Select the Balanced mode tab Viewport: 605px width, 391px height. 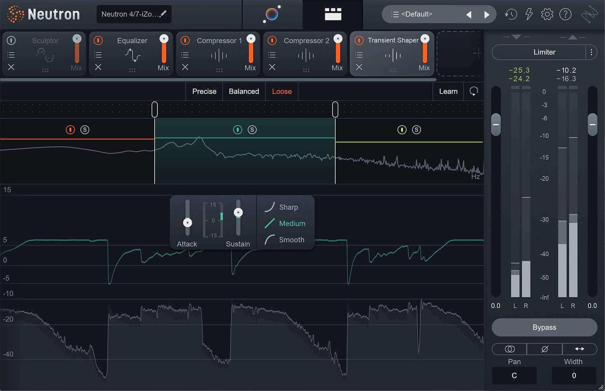[244, 91]
